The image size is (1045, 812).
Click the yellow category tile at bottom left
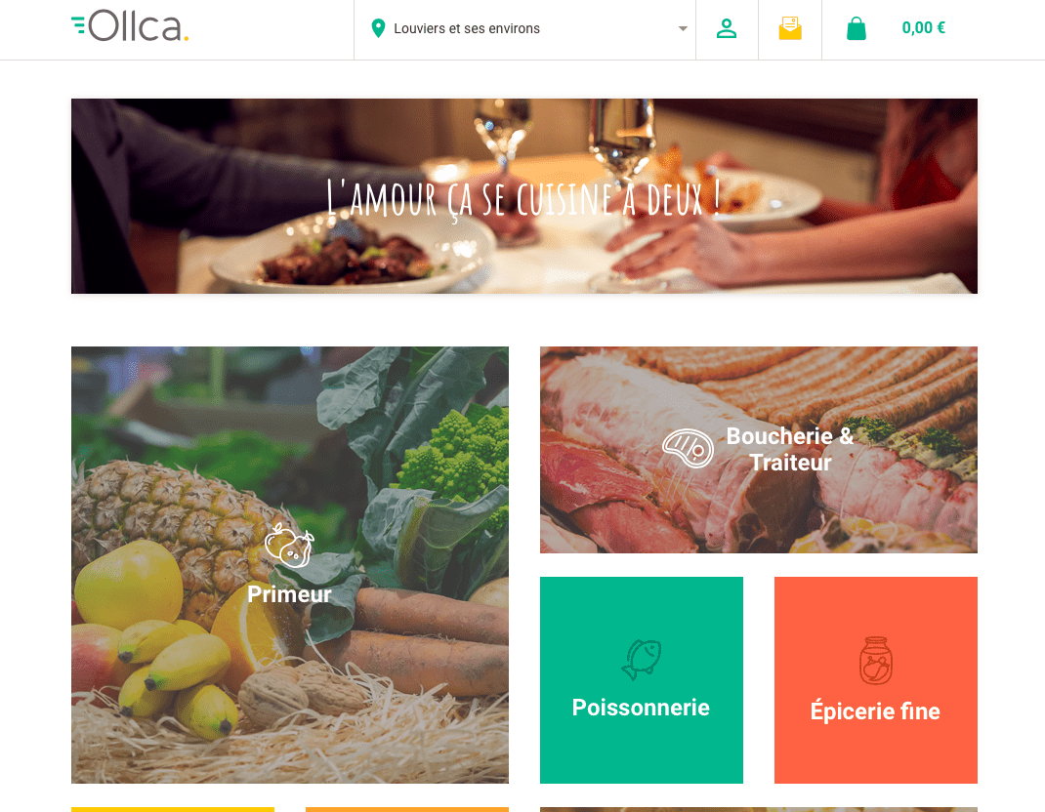tap(173, 809)
